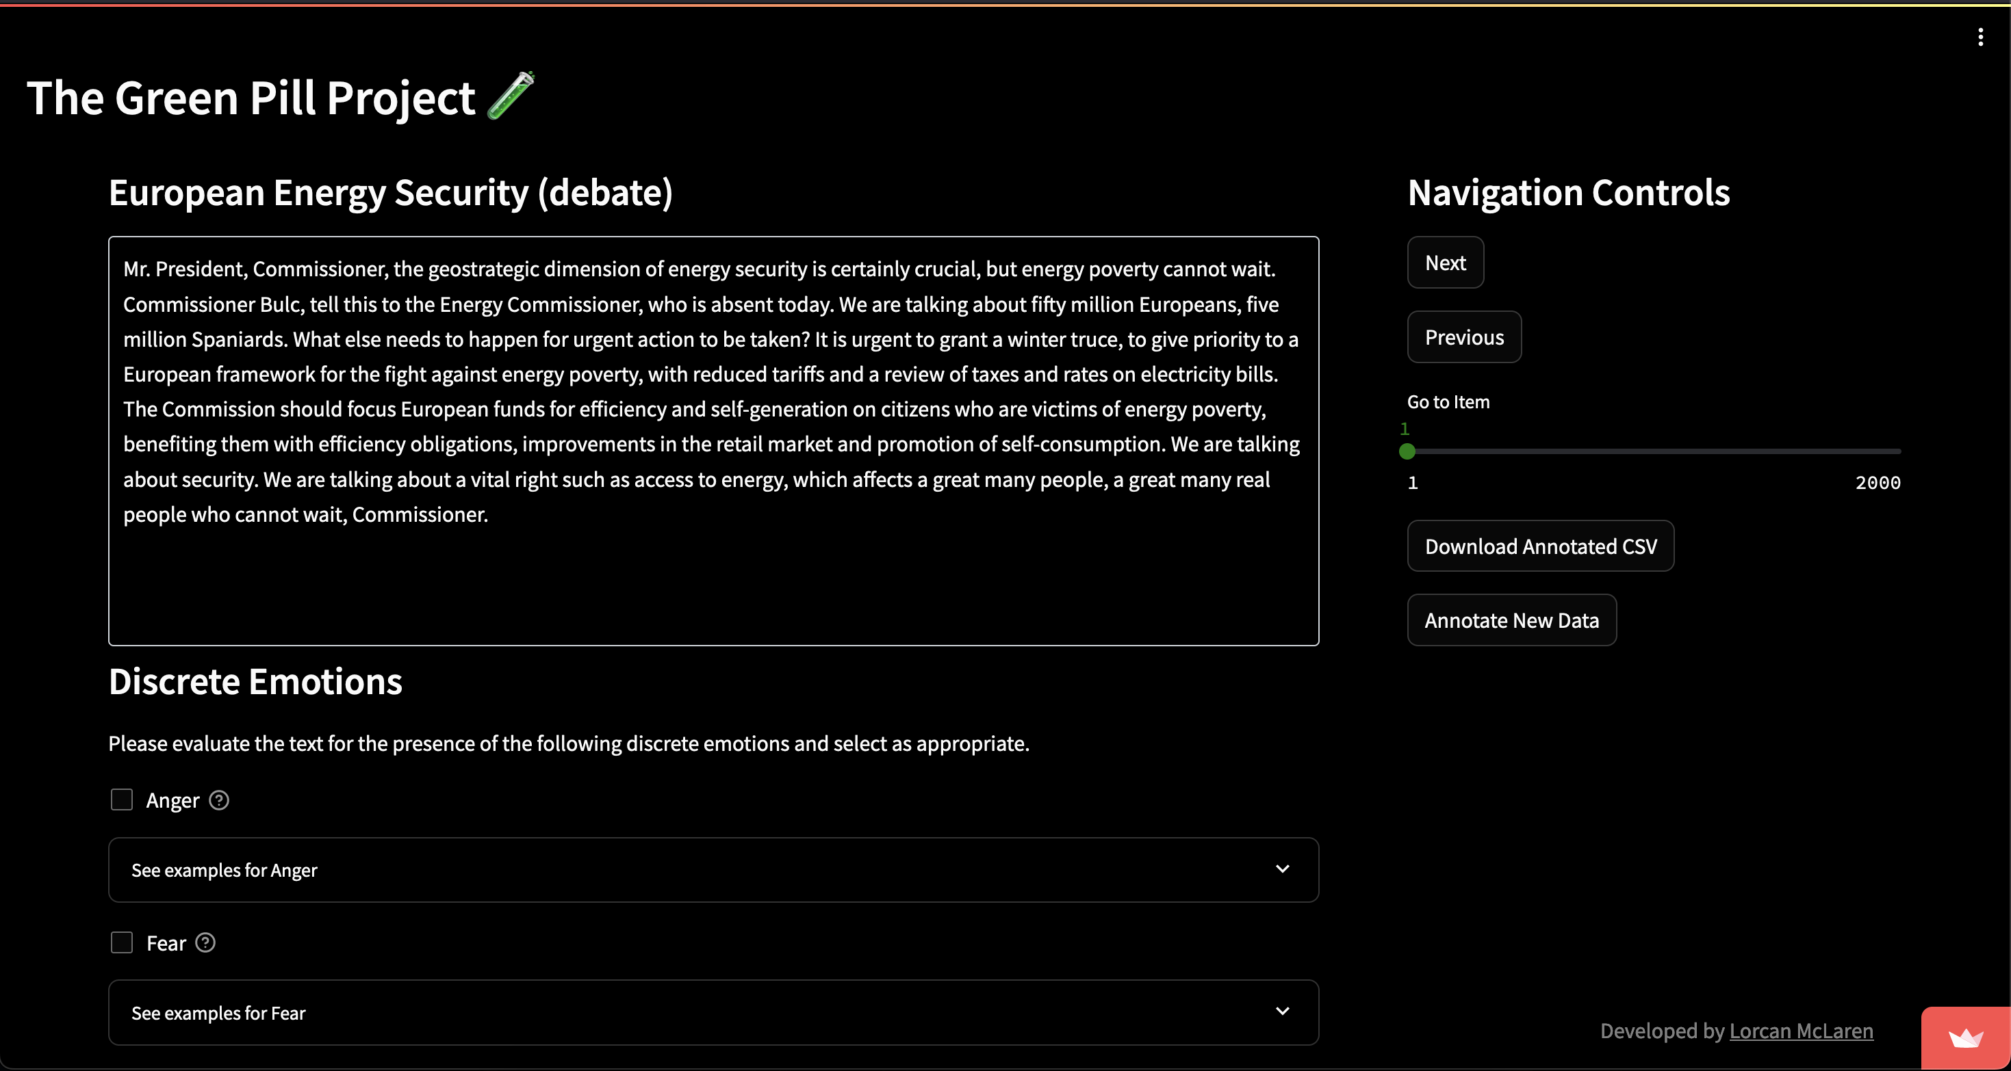The height and width of the screenshot is (1071, 2011).
Task: Expand See examples for Anger
Action: click(713, 870)
